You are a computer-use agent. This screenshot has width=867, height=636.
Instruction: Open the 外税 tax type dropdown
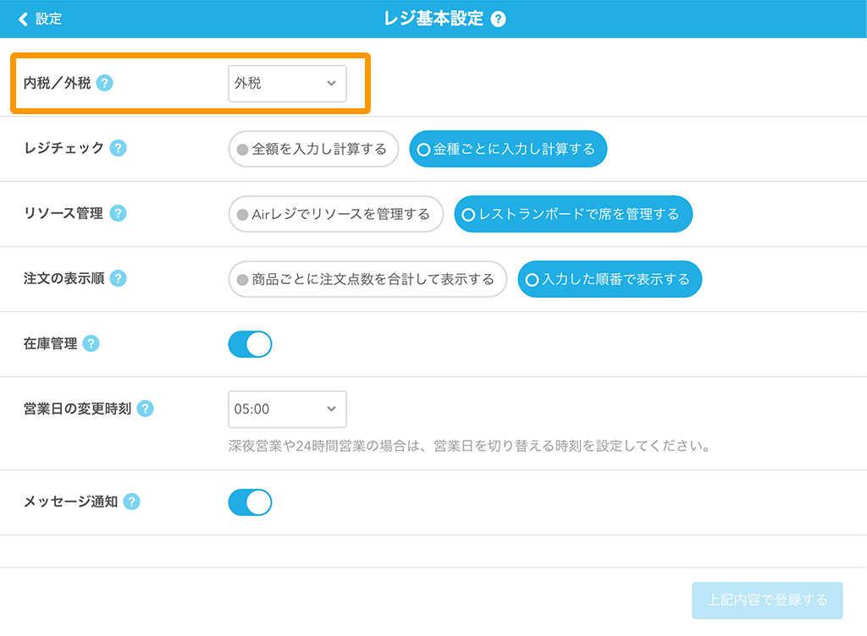(x=288, y=84)
